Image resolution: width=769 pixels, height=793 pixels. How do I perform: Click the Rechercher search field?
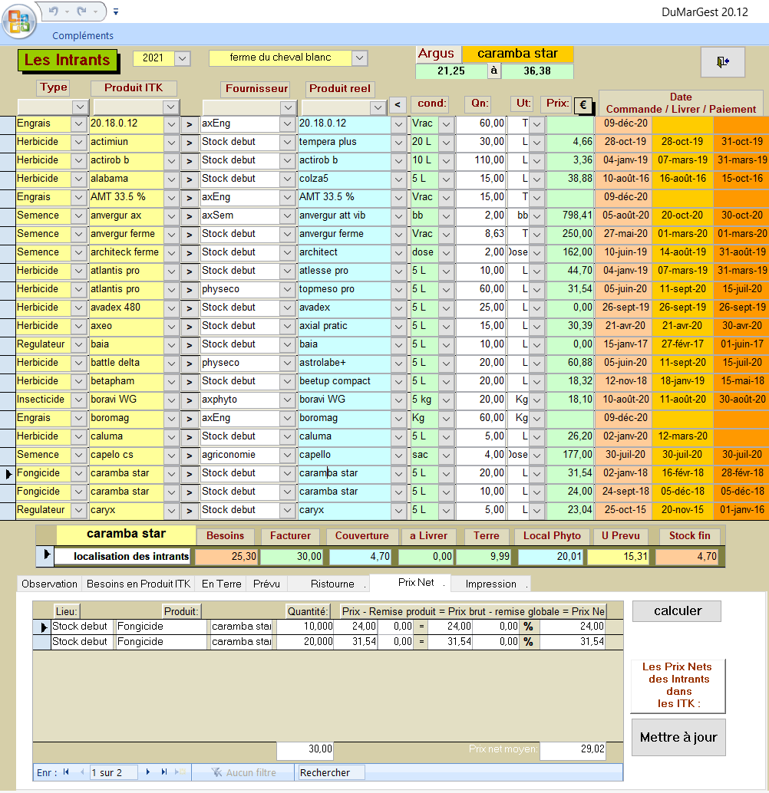click(x=331, y=772)
